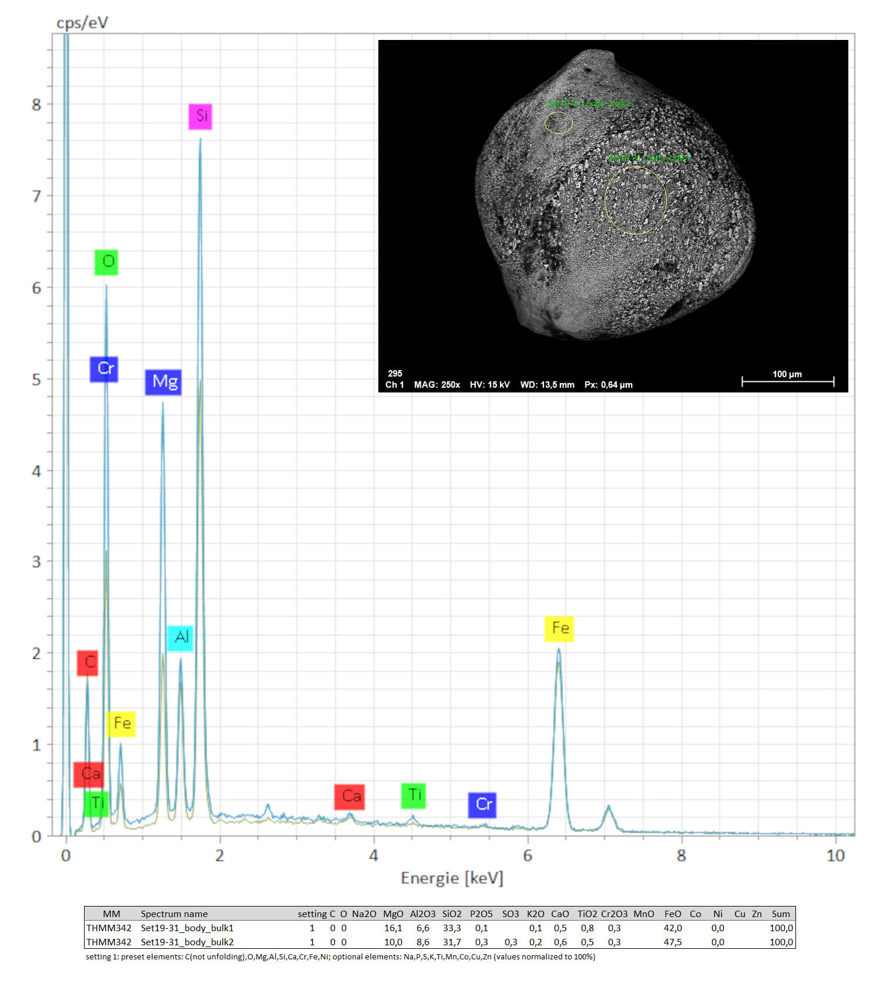Viewport: 873px width, 987px height.
Task: Click the large yellow bulk1 circle on SEM image
Action: tap(636, 200)
